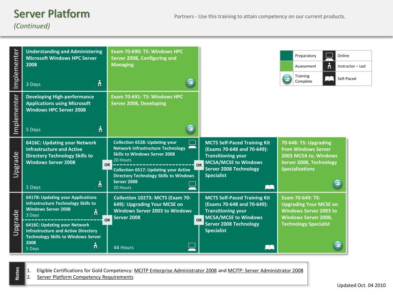The image size is (393, 295).
Task: Select Collection 10273 MCTS title
Action: (x=153, y=207)
